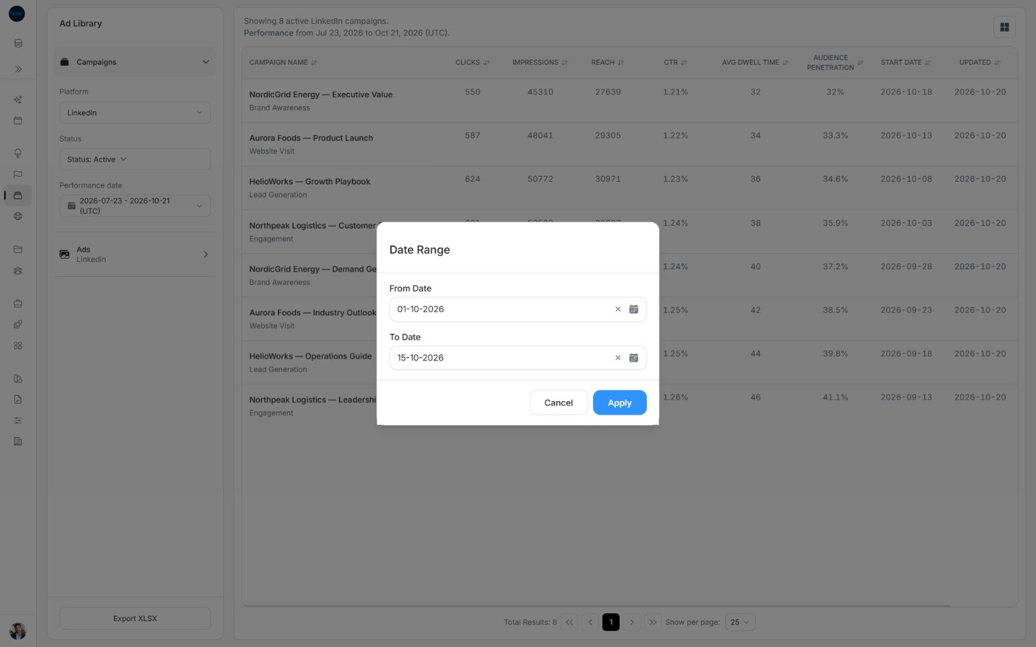Open the calendar icon in left sidebar
Viewport: 1036px width, 647px height.
[18, 120]
